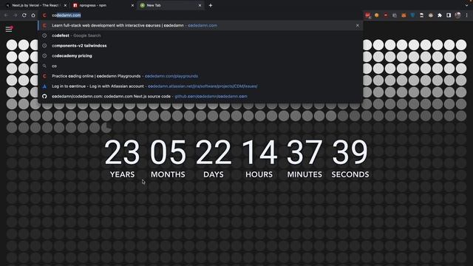Select 'components-v2 tailwindcss' suggestion

[200, 46]
